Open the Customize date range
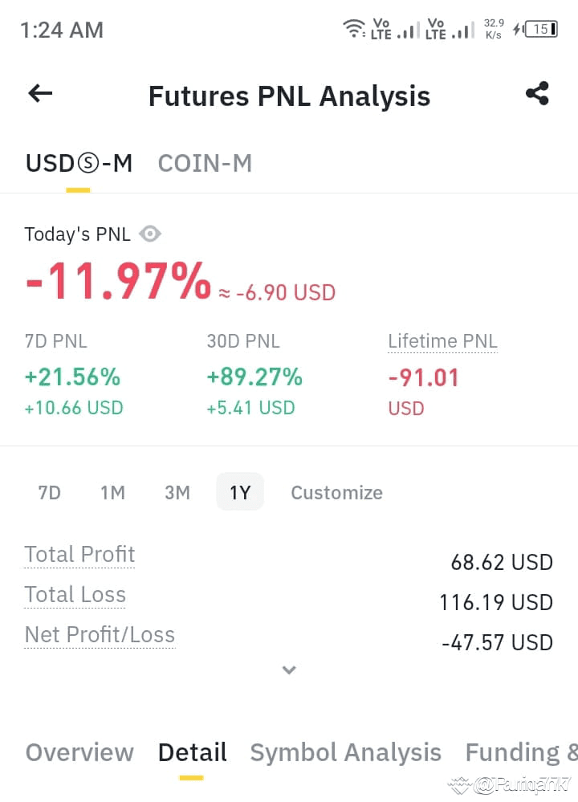Viewport: 578px width, 802px height. pyautogui.click(x=336, y=493)
